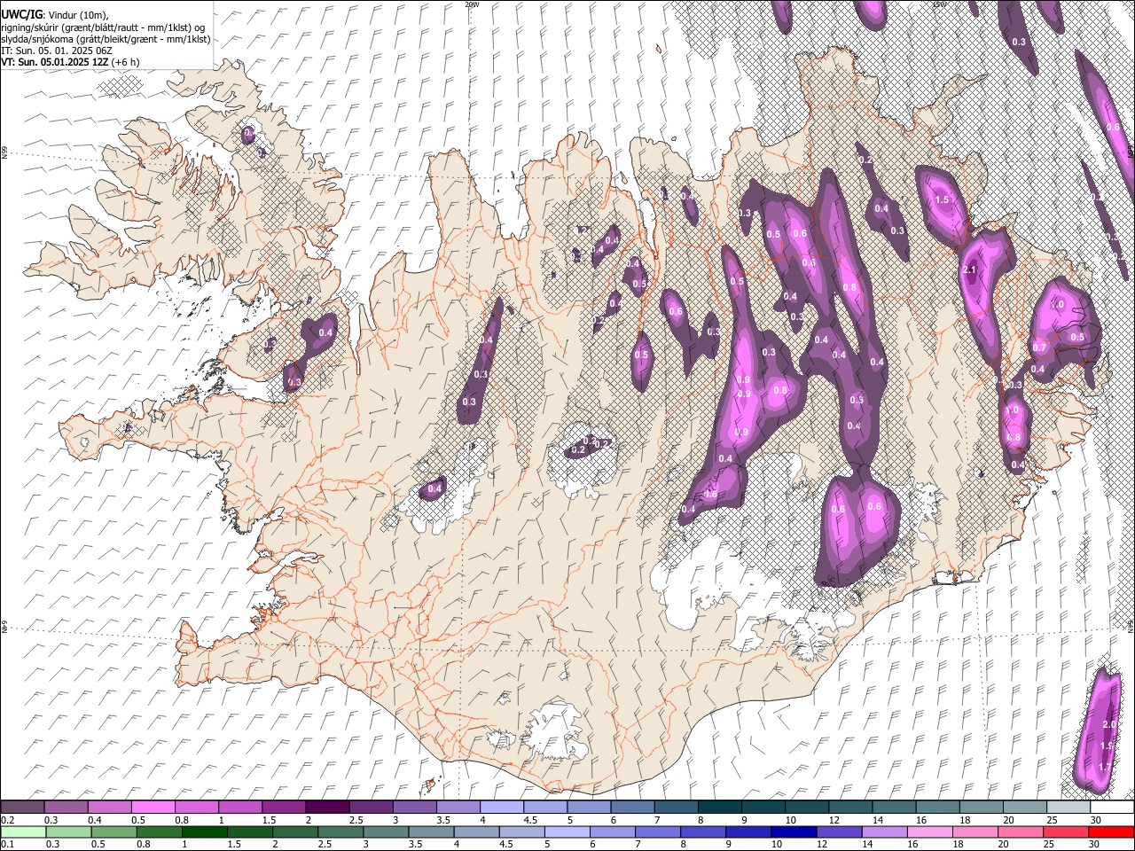Screen dimensions: 1135x851
Task: Pick the dusky plum 0.2 legend swatch
Action: click(23, 808)
